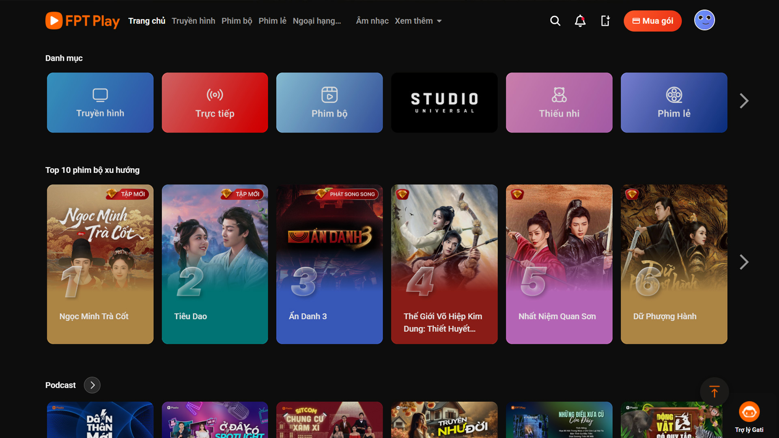Open the user profile avatar
Image resolution: width=779 pixels, height=438 pixels.
click(x=704, y=20)
